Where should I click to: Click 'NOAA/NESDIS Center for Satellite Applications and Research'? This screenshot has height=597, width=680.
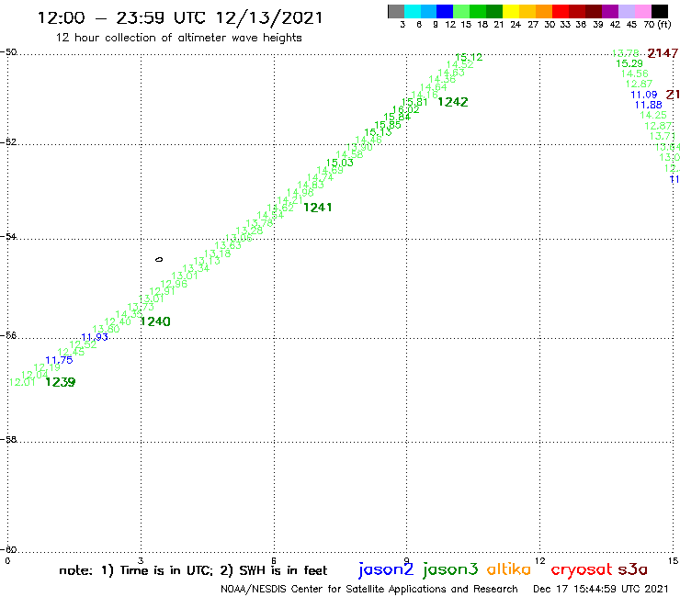pos(369,590)
